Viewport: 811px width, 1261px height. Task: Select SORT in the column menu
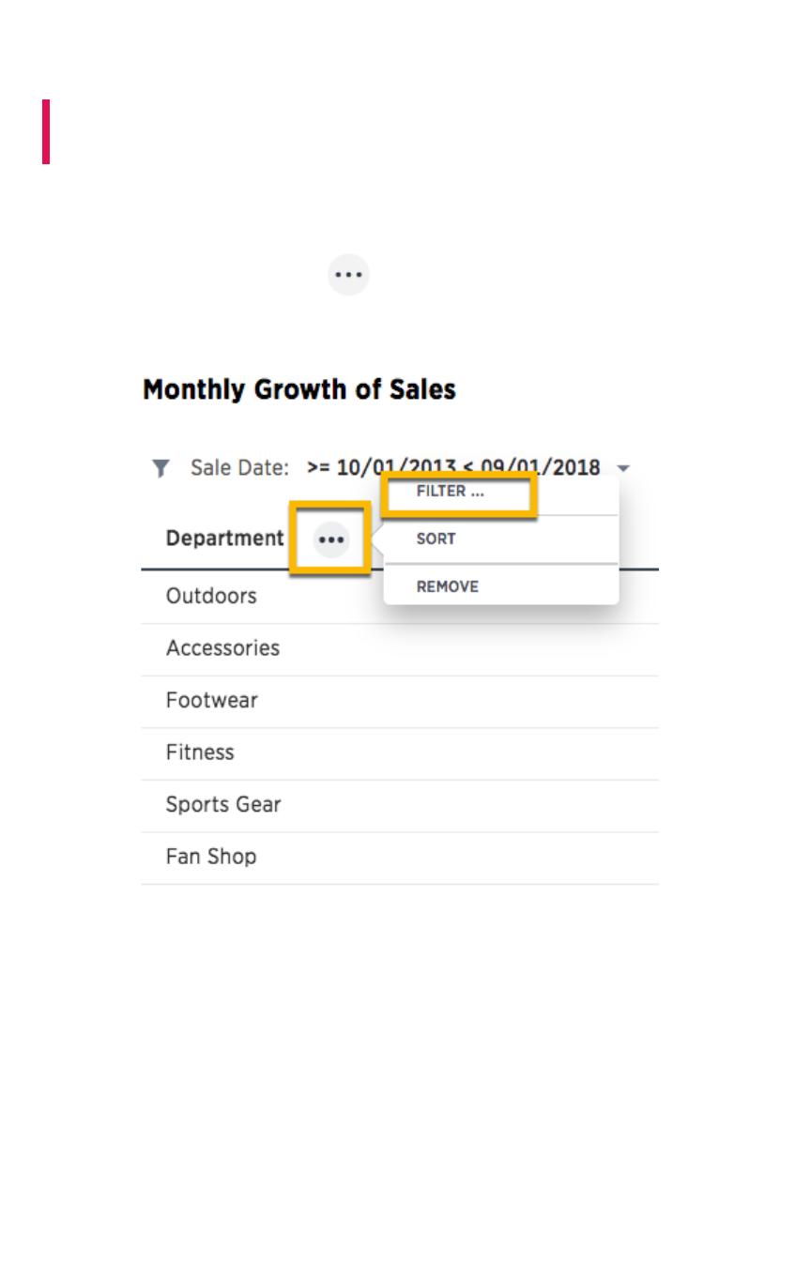pyautogui.click(x=436, y=539)
